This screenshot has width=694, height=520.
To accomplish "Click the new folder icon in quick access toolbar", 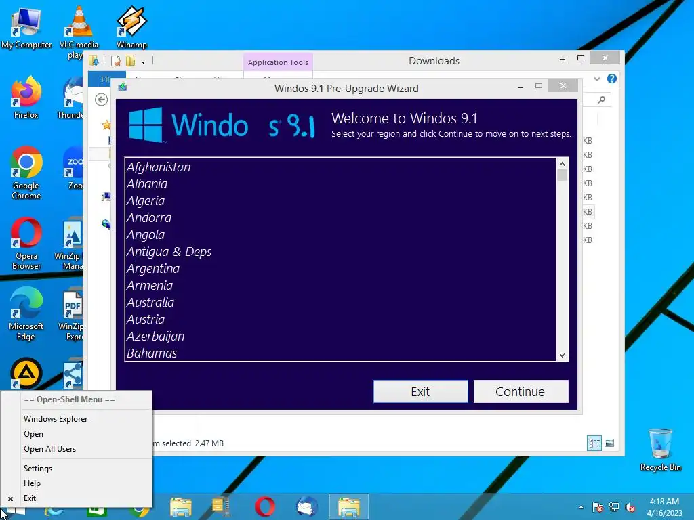I will point(130,61).
